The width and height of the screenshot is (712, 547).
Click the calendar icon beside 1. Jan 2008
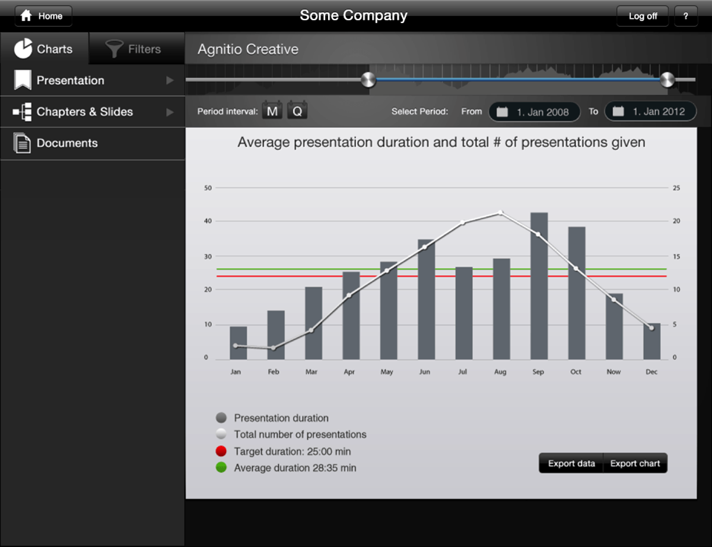[x=503, y=112]
